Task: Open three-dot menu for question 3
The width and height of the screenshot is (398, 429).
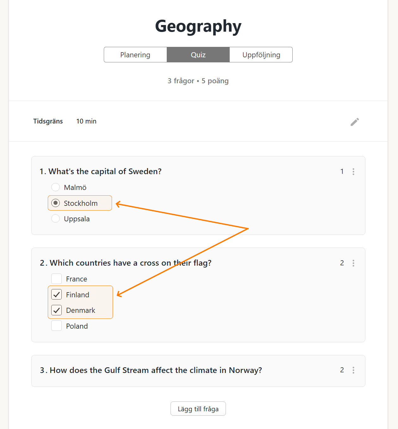Action: [353, 370]
